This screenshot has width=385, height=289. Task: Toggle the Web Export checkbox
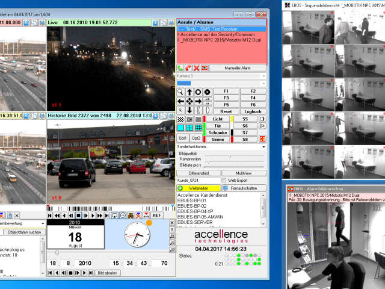[x=224, y=181]
